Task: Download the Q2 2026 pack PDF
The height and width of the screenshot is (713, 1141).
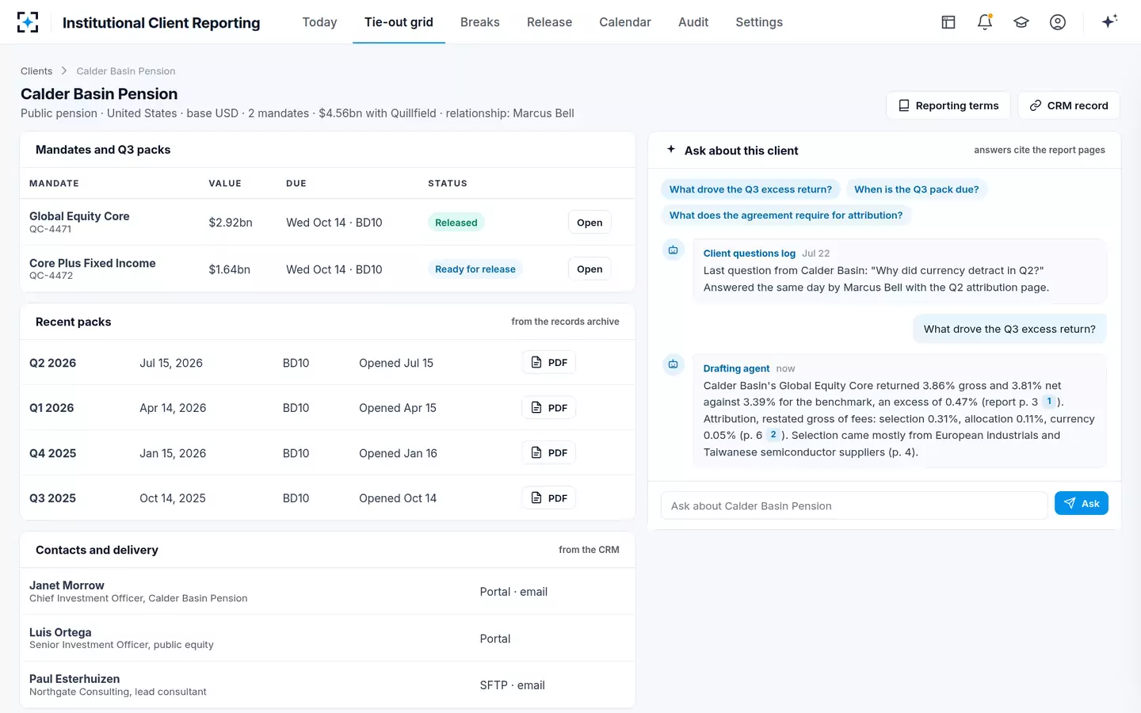Action: coord(549,363)
